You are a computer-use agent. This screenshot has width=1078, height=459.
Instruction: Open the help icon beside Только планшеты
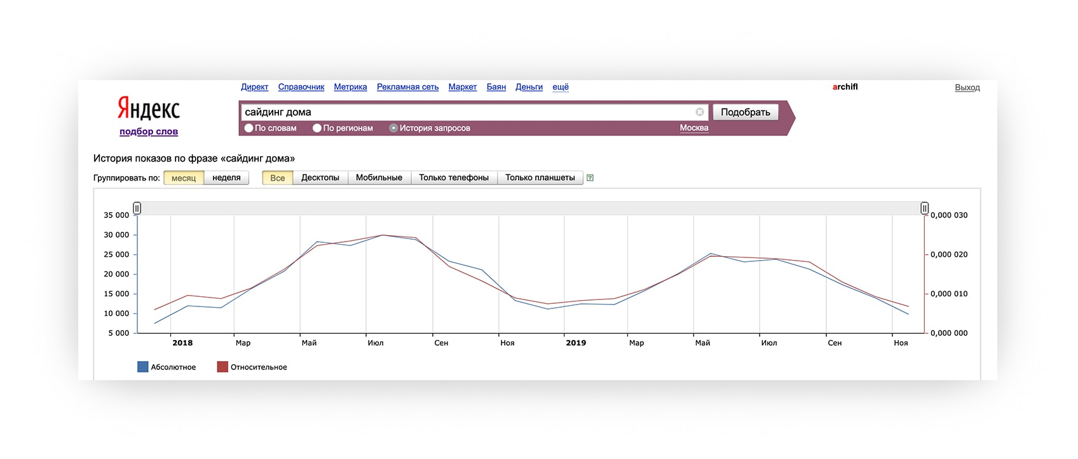(x=590, y=178)
